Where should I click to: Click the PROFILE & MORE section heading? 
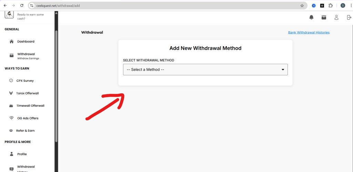(x=18, y=142)
